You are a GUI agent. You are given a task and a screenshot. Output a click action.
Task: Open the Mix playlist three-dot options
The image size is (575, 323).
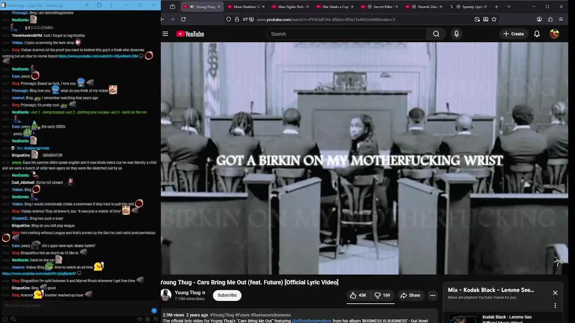[x=555, y=306]
